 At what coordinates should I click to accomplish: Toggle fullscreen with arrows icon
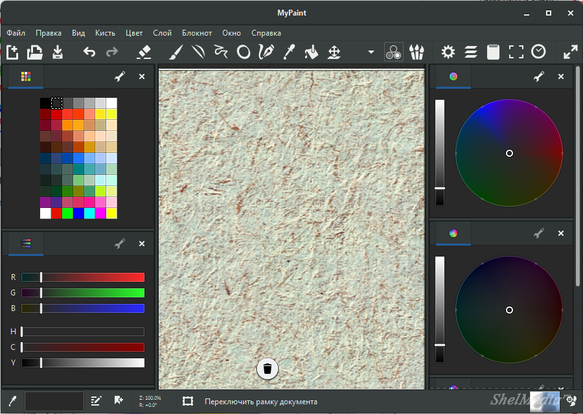(x=570, y=52)
